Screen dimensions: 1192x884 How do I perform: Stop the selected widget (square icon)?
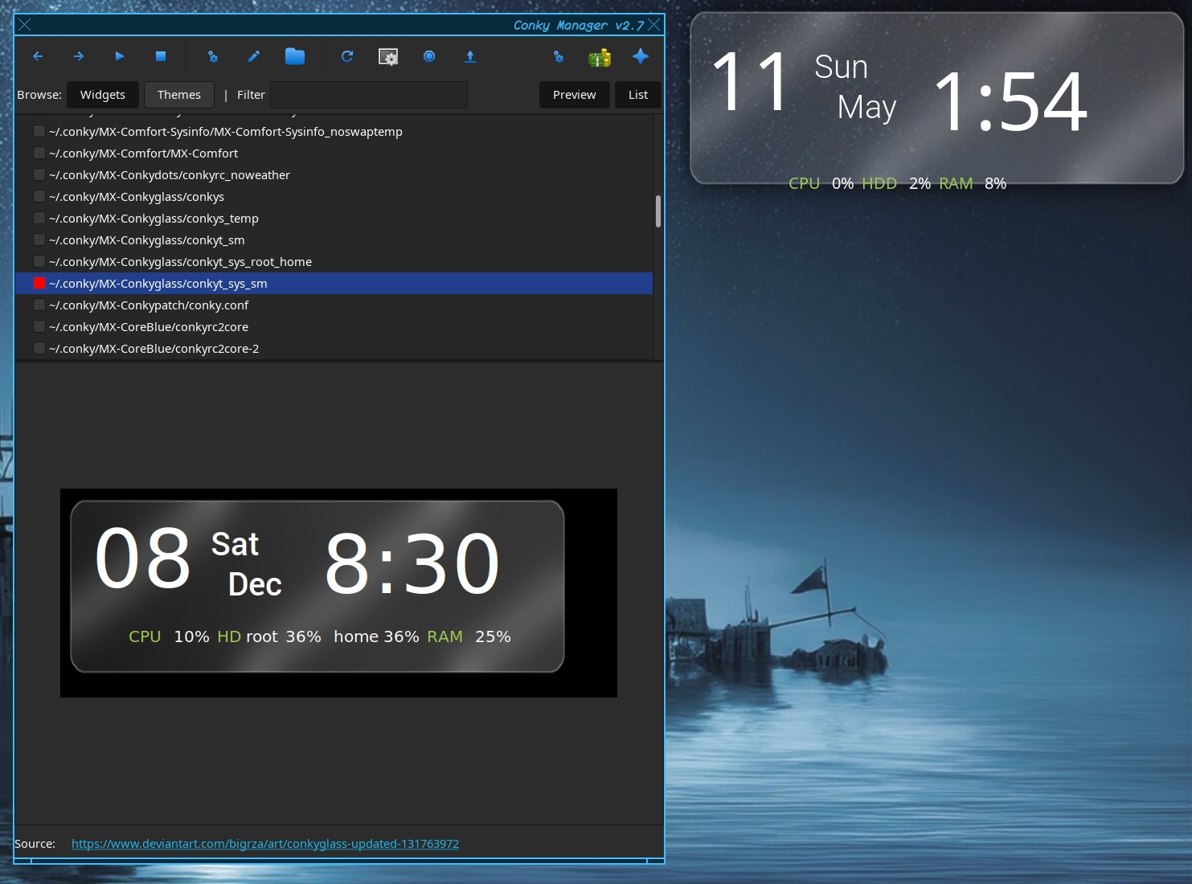[x=161, y=56]
